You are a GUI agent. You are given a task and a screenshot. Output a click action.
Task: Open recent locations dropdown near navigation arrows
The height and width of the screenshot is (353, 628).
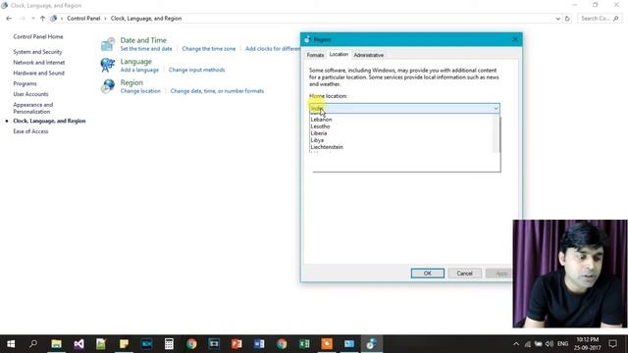click(32, 19)
